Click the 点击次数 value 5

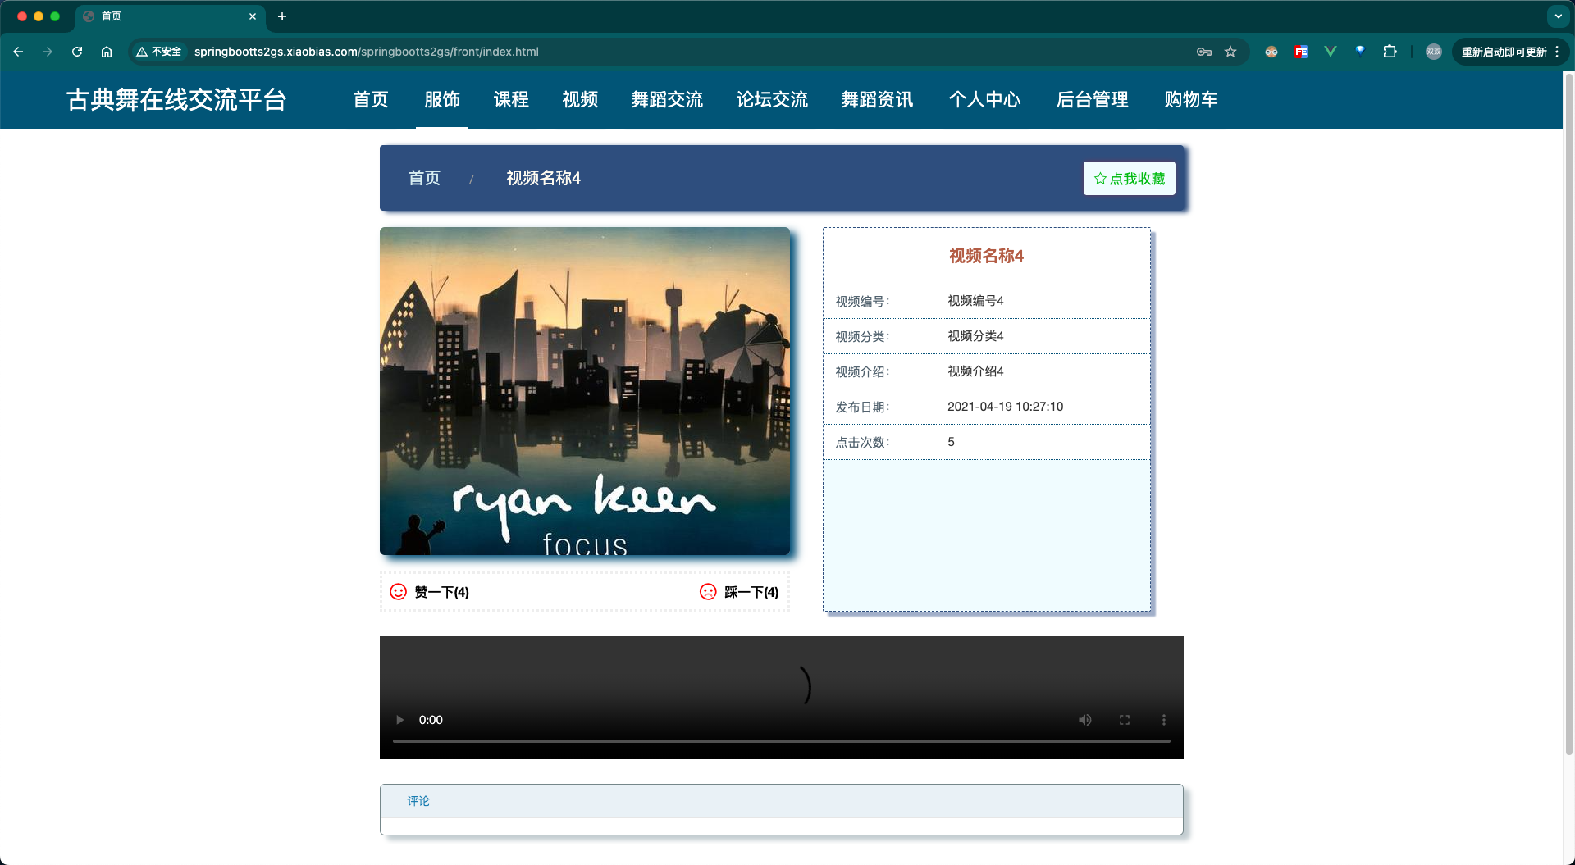[x=951, y=442]
